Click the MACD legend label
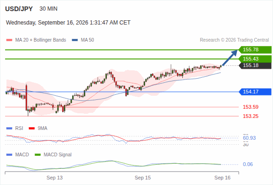Image resolution: width=273 pixels, height=185 pixels. click(x=22, y=155)
